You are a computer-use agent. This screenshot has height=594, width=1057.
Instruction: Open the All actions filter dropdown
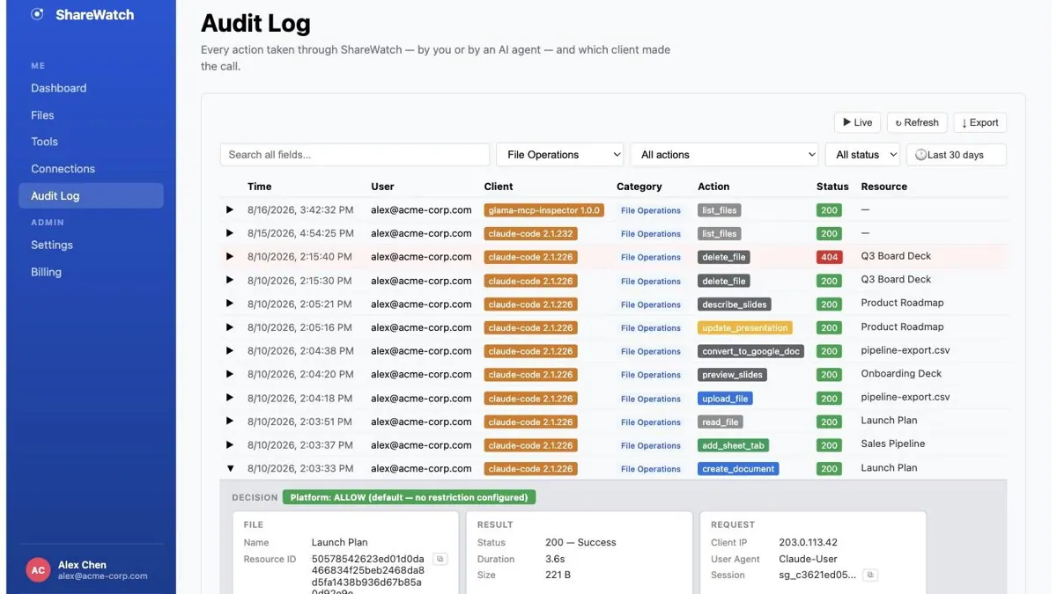click(x=725, y=155)
